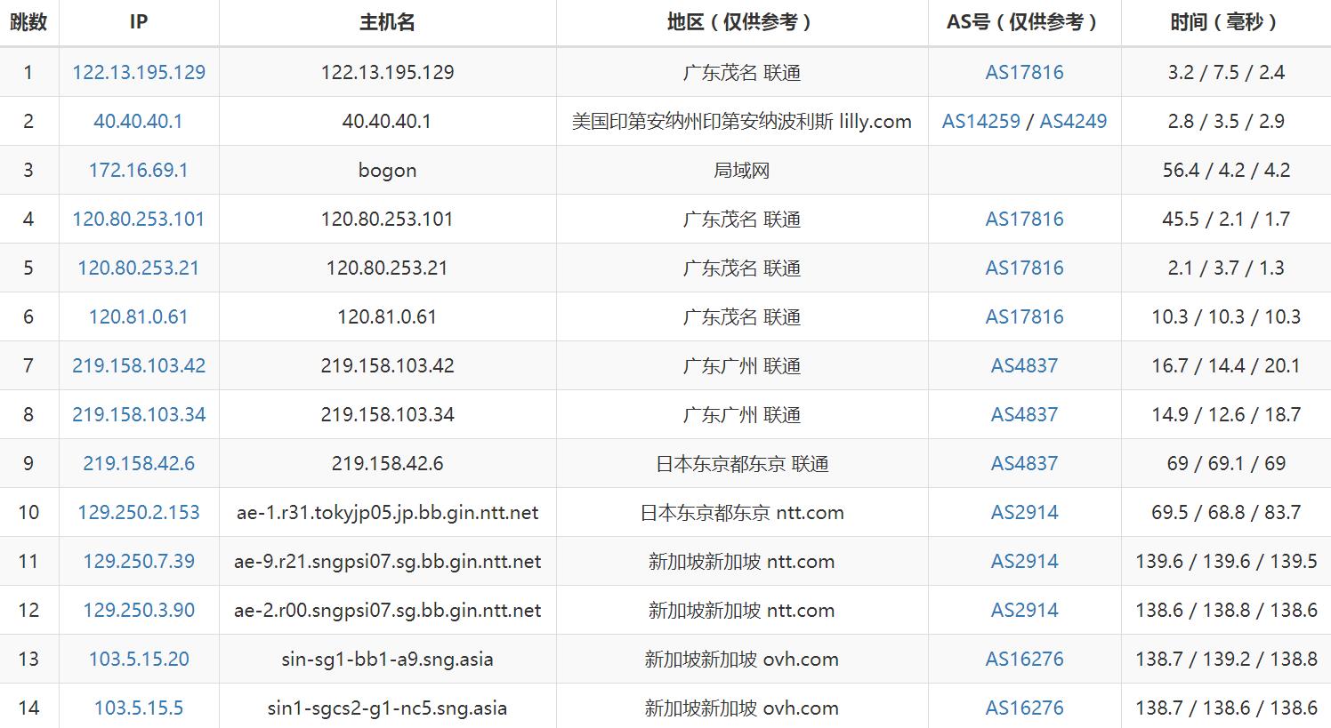Open IP link 40.40.40.1
This screenshot has height=728, width=1331.
[139, 121]
